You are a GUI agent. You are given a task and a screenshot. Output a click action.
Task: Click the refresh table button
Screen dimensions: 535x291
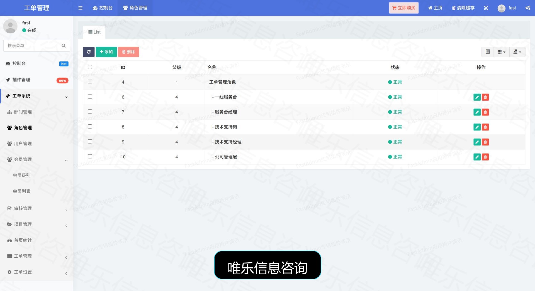(x=89, y=52)
